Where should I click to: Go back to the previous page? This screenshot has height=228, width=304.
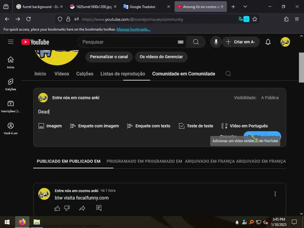tap(7, 19)
